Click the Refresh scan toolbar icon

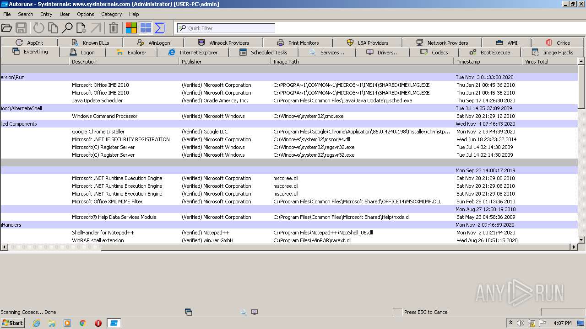(39, 28)
